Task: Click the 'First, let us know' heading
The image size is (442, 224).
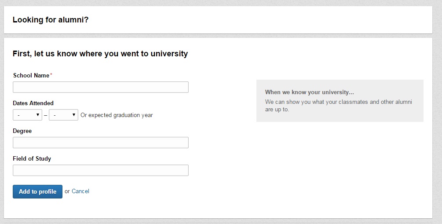Action: 100,54
